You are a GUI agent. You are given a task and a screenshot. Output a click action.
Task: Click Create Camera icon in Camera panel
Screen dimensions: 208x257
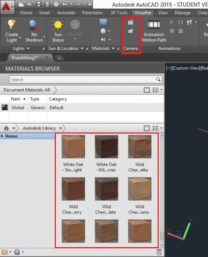[131, 22]
